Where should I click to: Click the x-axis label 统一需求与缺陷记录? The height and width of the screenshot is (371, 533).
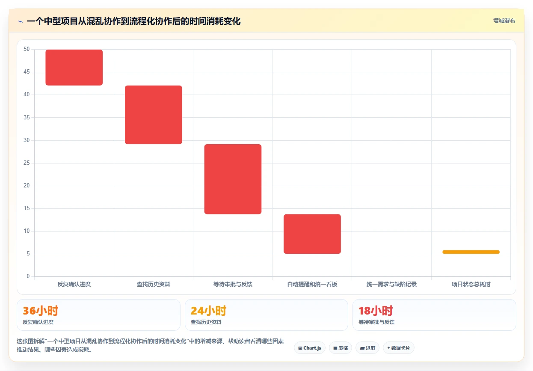tap(391, 284)
